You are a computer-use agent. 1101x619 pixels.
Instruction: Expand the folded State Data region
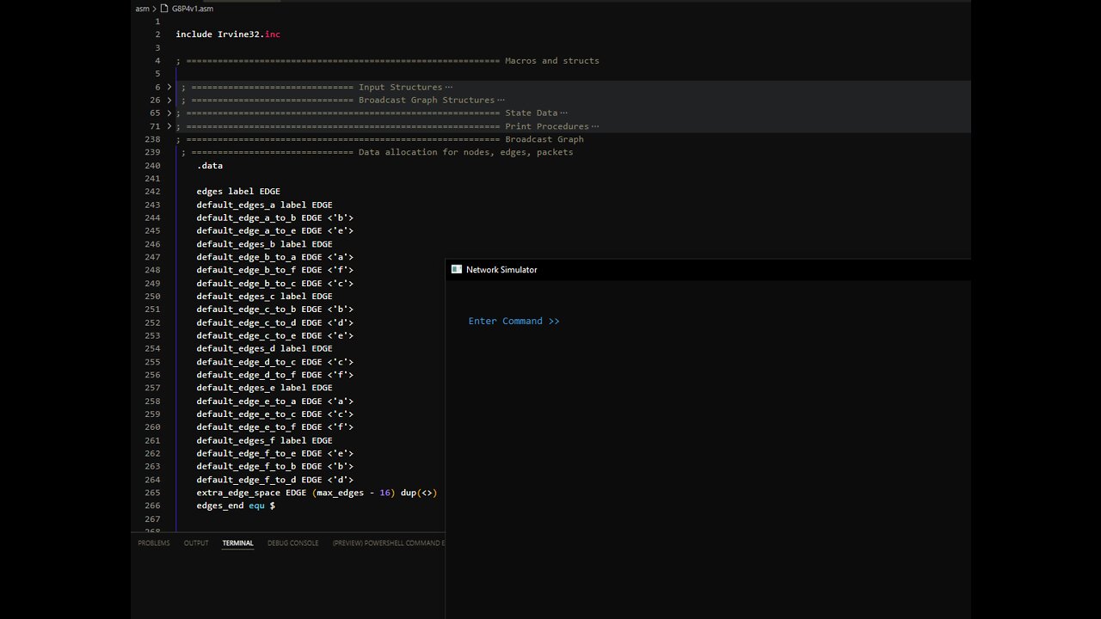click(169, 113)
